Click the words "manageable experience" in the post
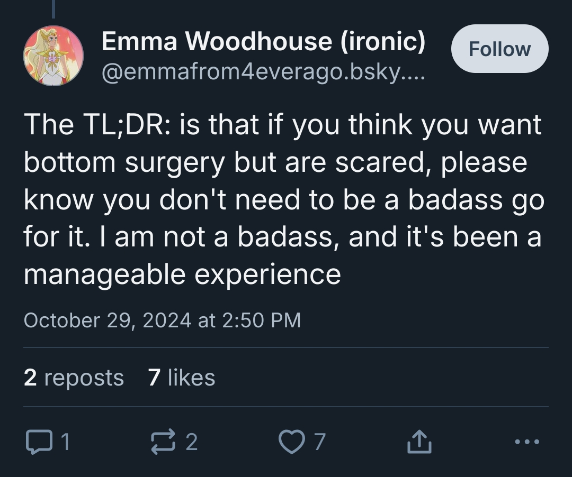 [182, 274]
